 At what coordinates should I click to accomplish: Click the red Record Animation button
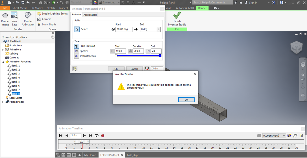click(x=103, y=136)
